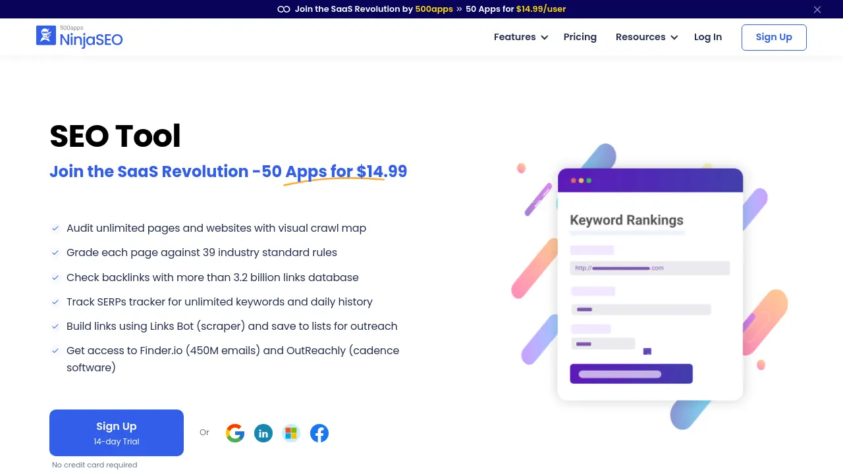Open the 500apps link in banner
This screenshot has height=474, width=843.
click(434, 9)
